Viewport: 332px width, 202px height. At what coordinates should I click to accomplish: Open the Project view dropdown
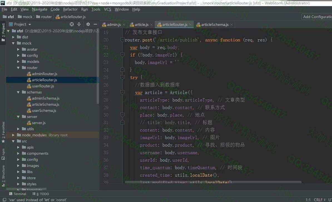[30, 24]
